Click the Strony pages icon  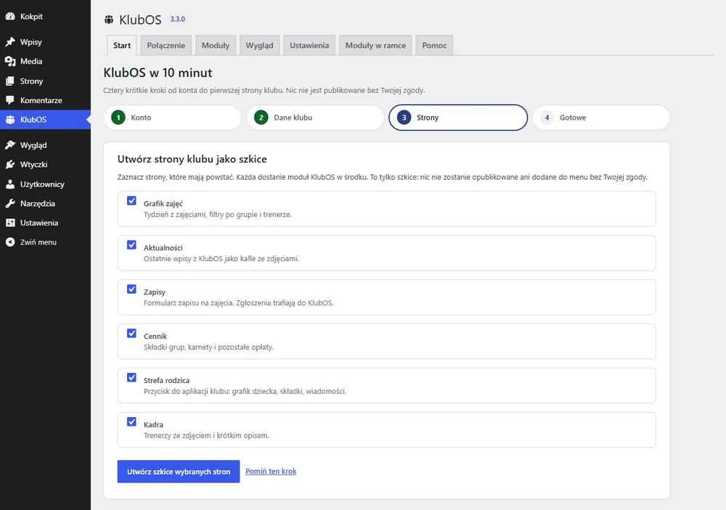coord(10,81)
